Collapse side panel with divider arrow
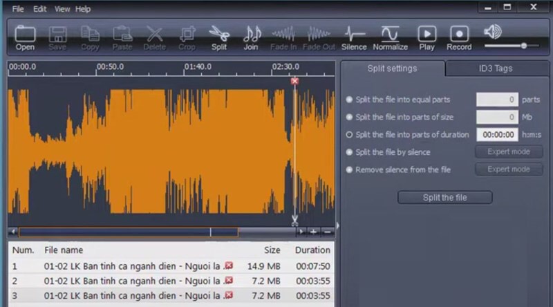 337,225
